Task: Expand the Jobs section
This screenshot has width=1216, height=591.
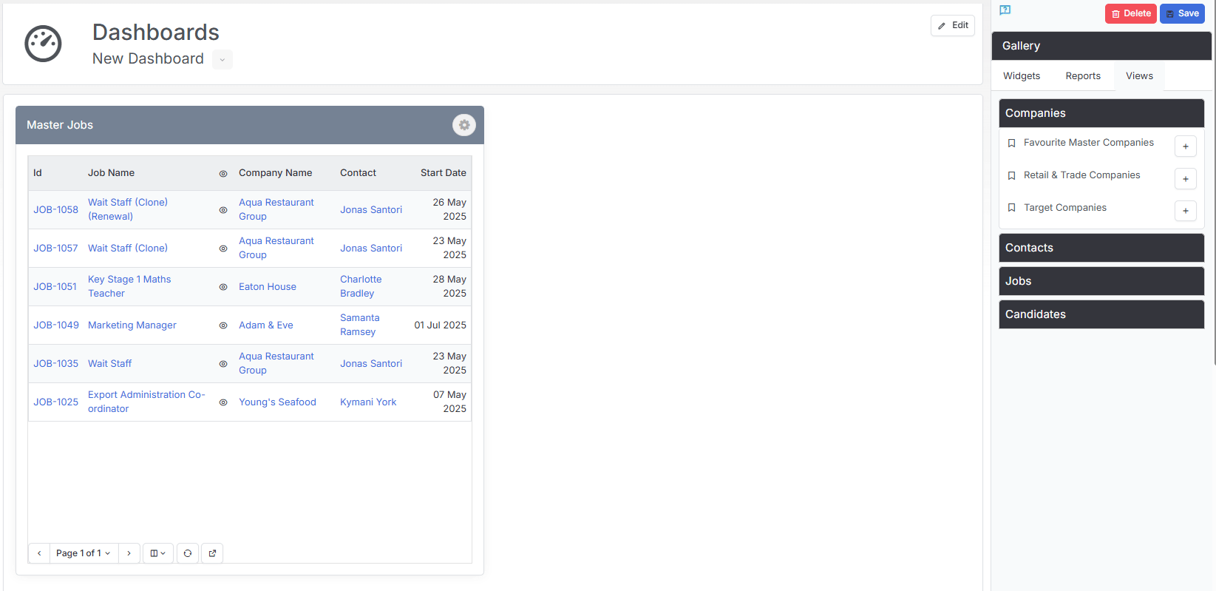Action: (x=1101, y=281)
